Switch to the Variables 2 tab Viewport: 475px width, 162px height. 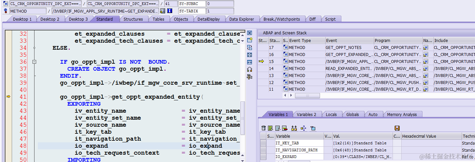click(307, 114)
